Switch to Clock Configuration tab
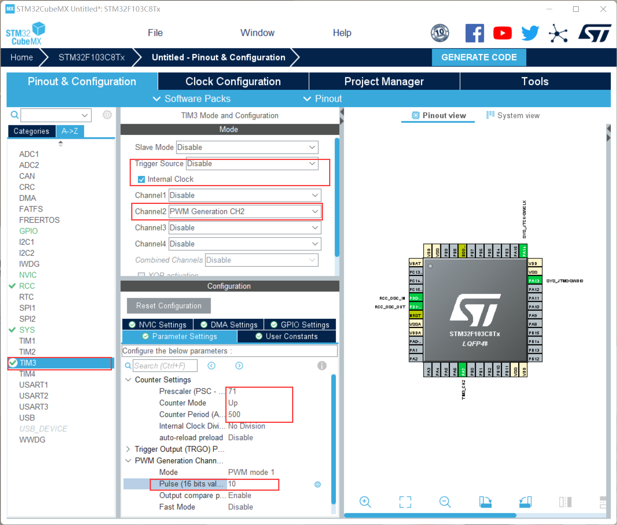 (233, 81)
